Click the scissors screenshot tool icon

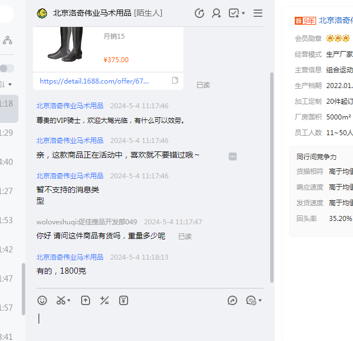coord(60,301)
